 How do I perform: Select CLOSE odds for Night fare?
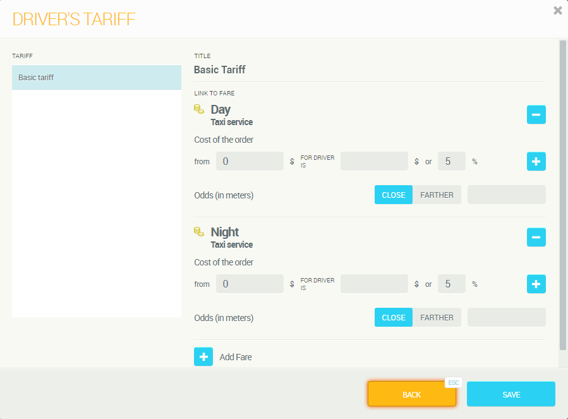click(393, 318)
